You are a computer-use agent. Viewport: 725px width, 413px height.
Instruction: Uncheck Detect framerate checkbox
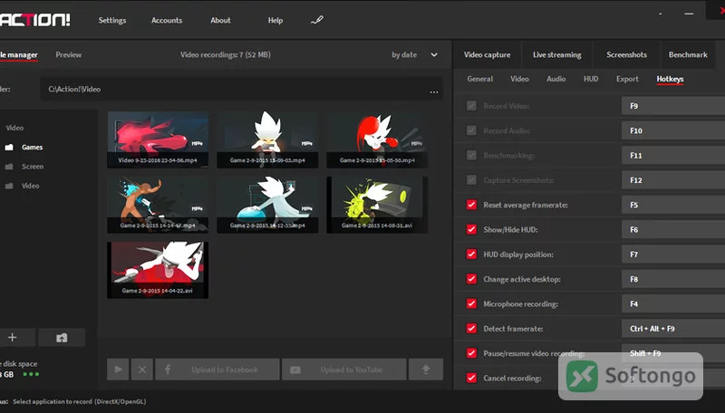(x=471, y=329)
